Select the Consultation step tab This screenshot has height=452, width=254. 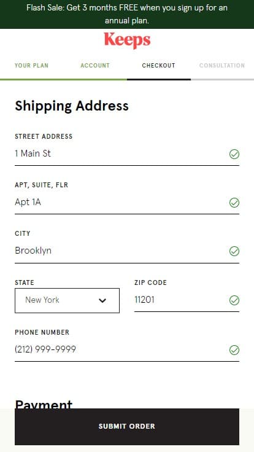[221, 66]
